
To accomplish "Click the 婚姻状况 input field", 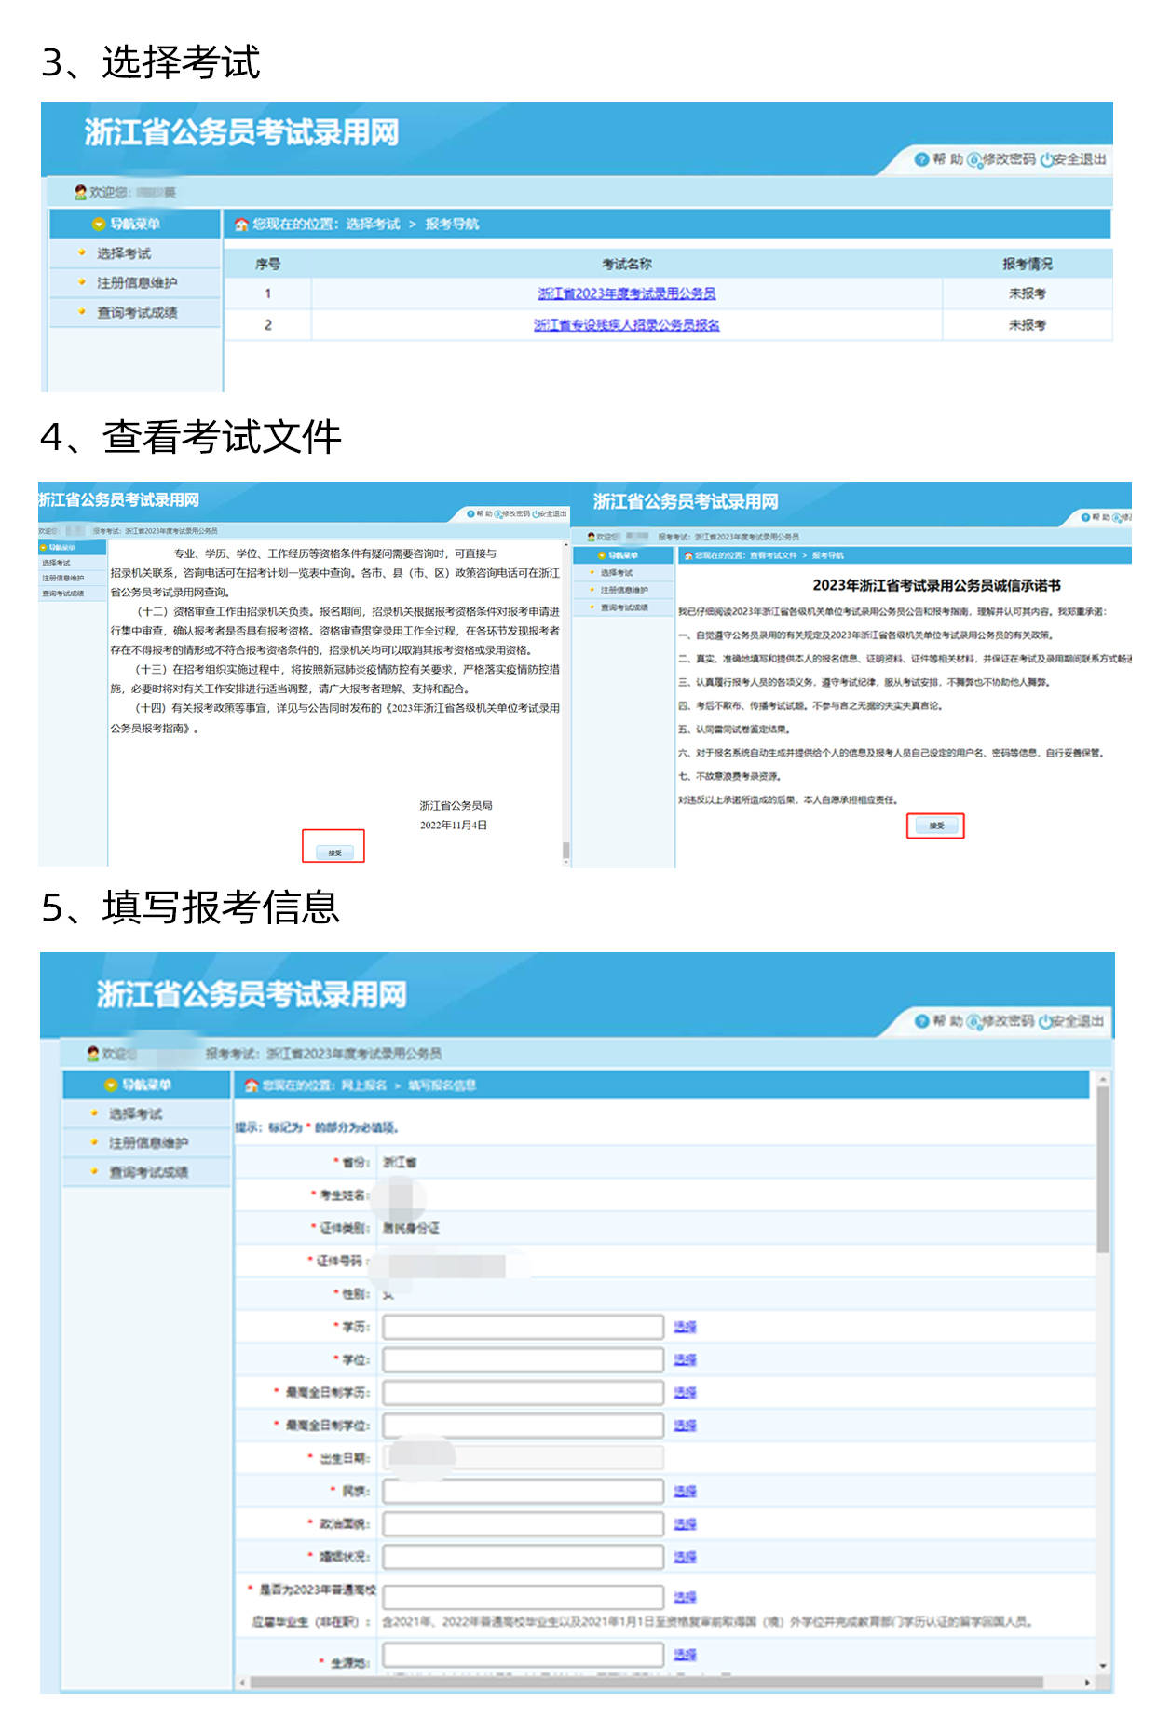I will click(523, 1557).
